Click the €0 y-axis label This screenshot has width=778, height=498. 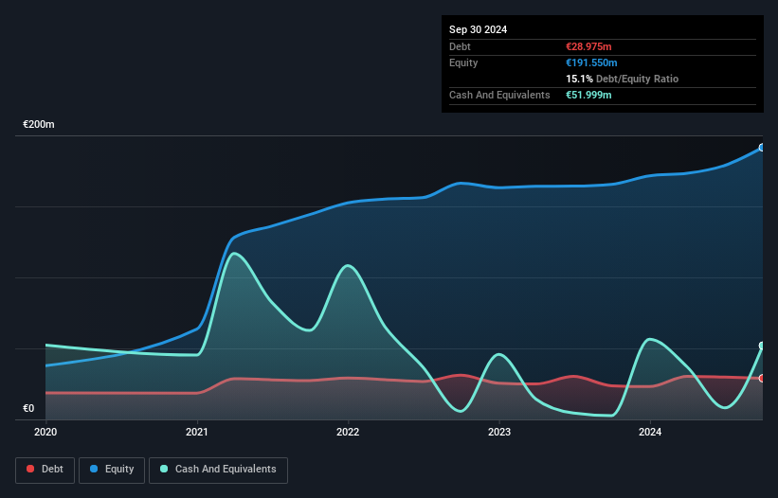tap(28, 408)
